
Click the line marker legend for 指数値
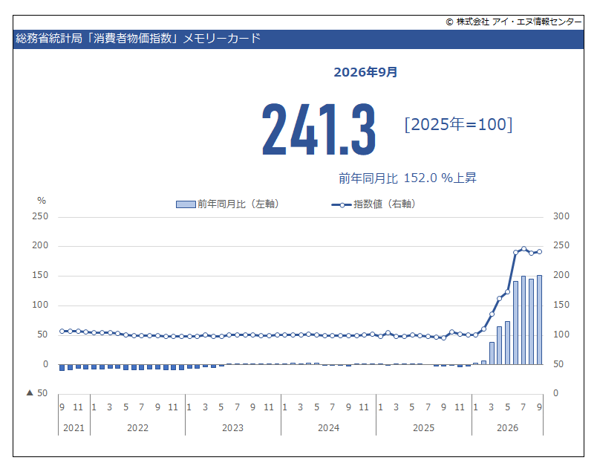click(342, 204)
